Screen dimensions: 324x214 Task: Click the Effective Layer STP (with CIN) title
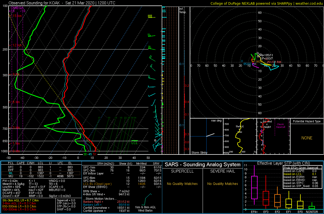tap(283, 163)
